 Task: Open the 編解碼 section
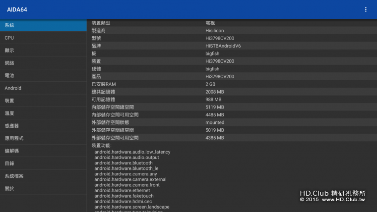point(43,151)
